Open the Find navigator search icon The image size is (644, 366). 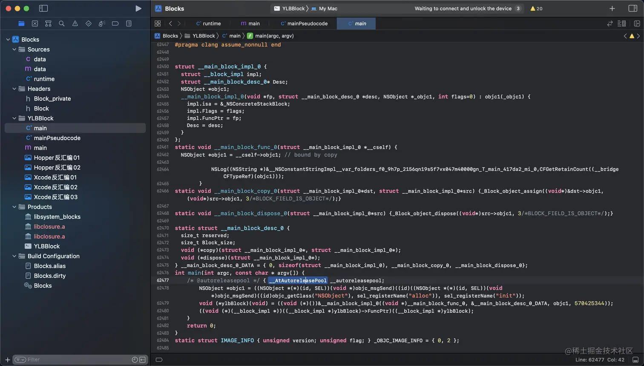(62, 23)
